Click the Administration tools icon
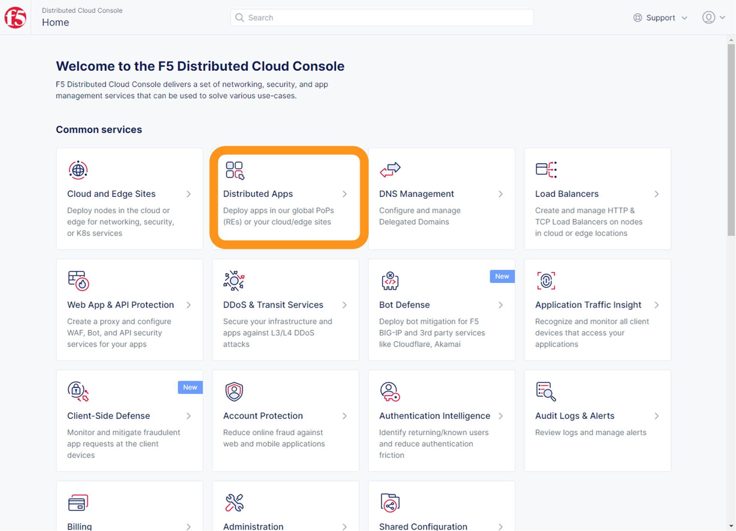 coord(234,503)
